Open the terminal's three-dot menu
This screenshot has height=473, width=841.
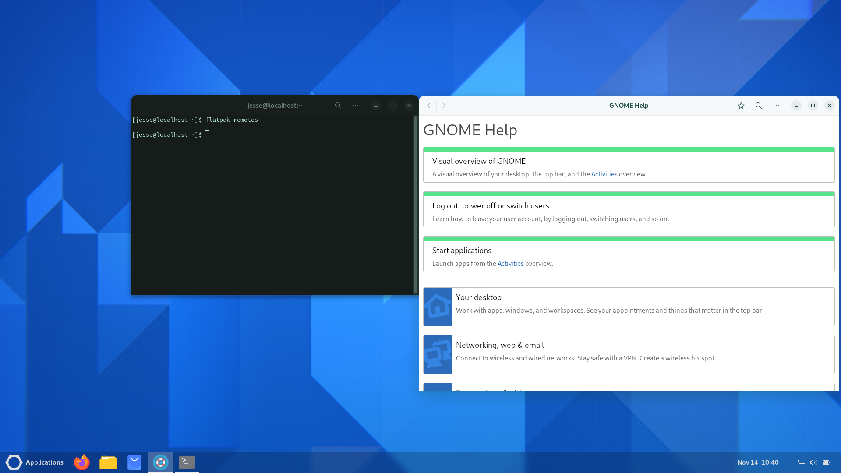(x=356, y=106)
